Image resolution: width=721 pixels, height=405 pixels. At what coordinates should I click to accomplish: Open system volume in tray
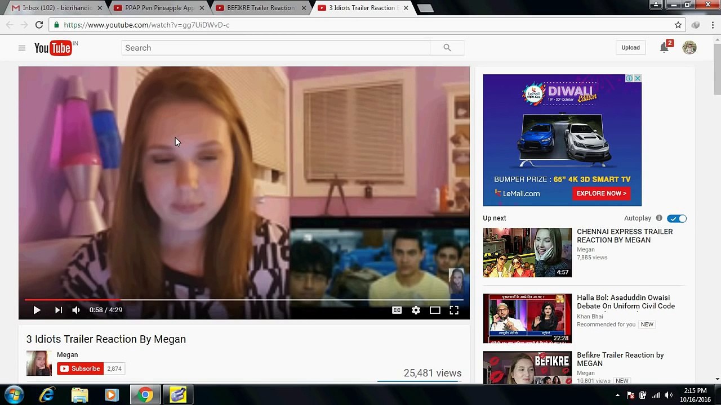[668, 395]
